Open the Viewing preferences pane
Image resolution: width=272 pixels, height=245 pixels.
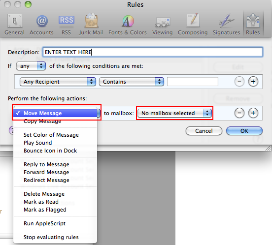click(163, 25)
